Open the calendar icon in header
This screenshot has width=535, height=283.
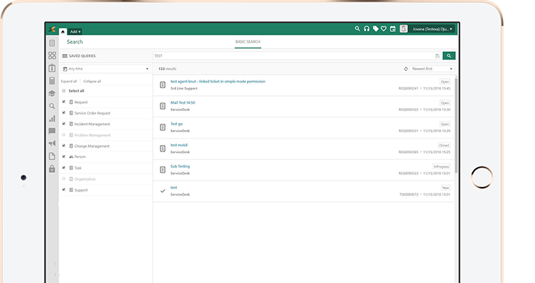point(393,29)
